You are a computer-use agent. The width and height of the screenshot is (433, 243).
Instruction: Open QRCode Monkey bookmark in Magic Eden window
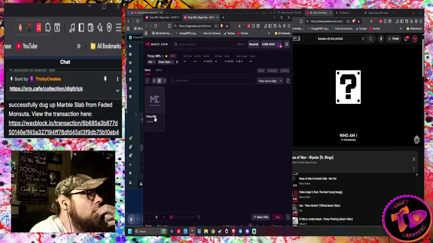pos(162,33)
